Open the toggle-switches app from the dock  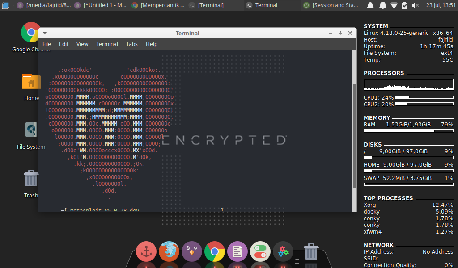pos(260,251)
